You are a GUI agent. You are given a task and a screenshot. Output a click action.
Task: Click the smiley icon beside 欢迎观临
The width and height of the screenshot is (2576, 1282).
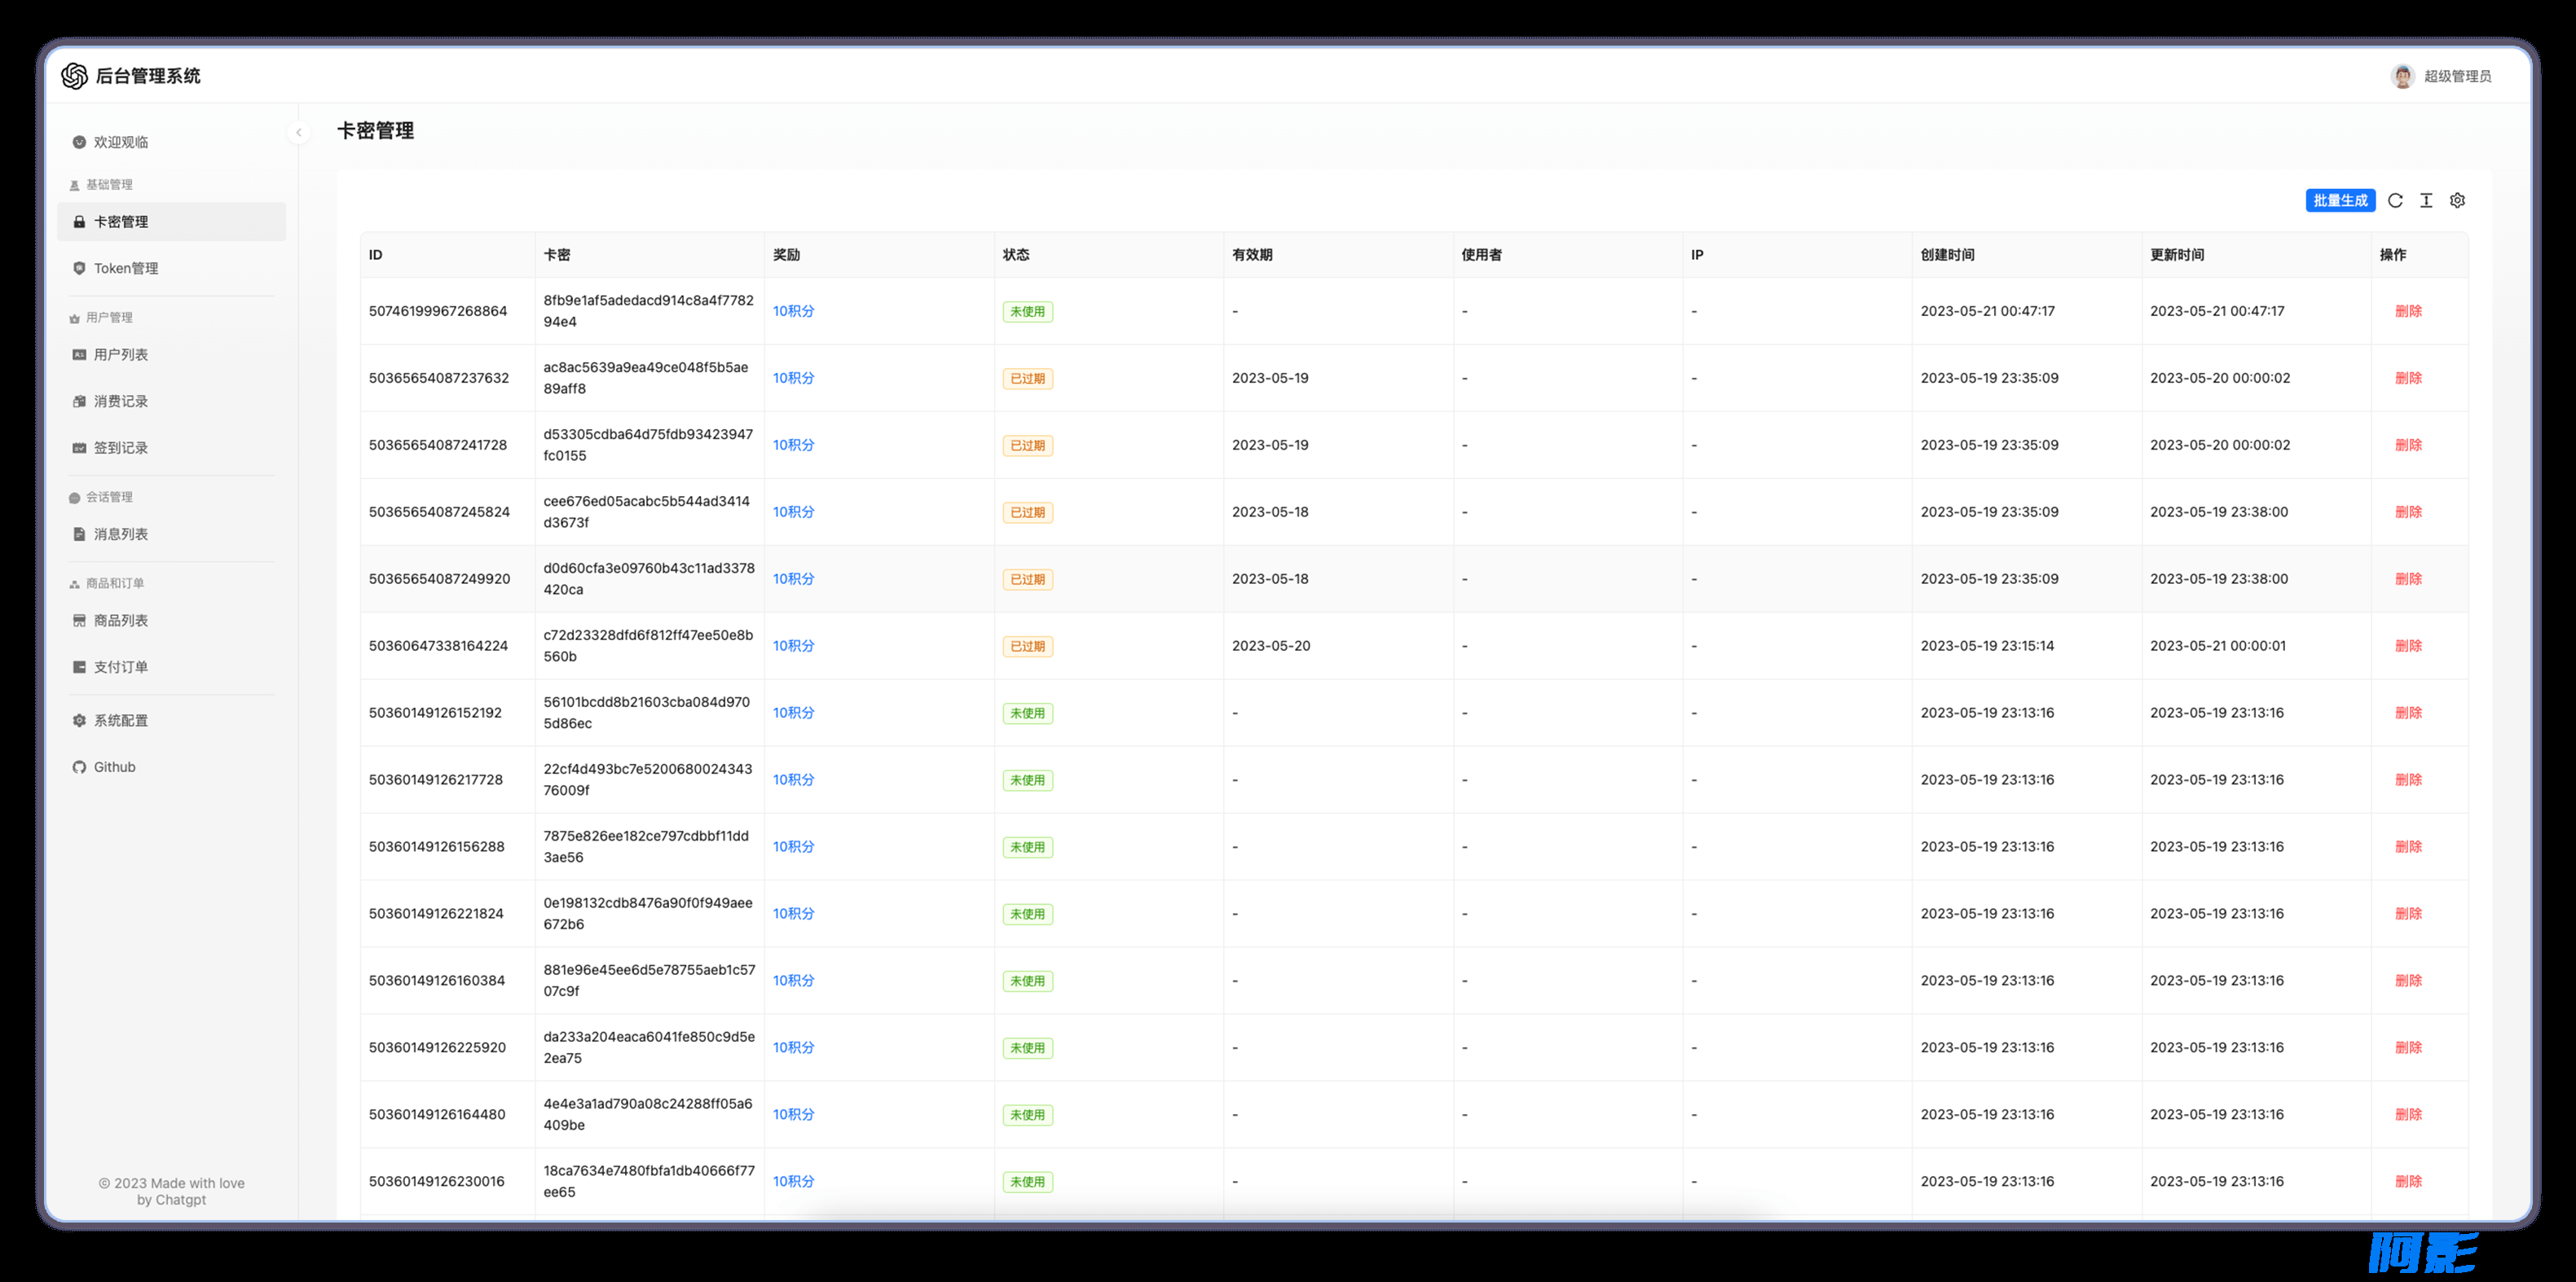click(x=79, y=142)
